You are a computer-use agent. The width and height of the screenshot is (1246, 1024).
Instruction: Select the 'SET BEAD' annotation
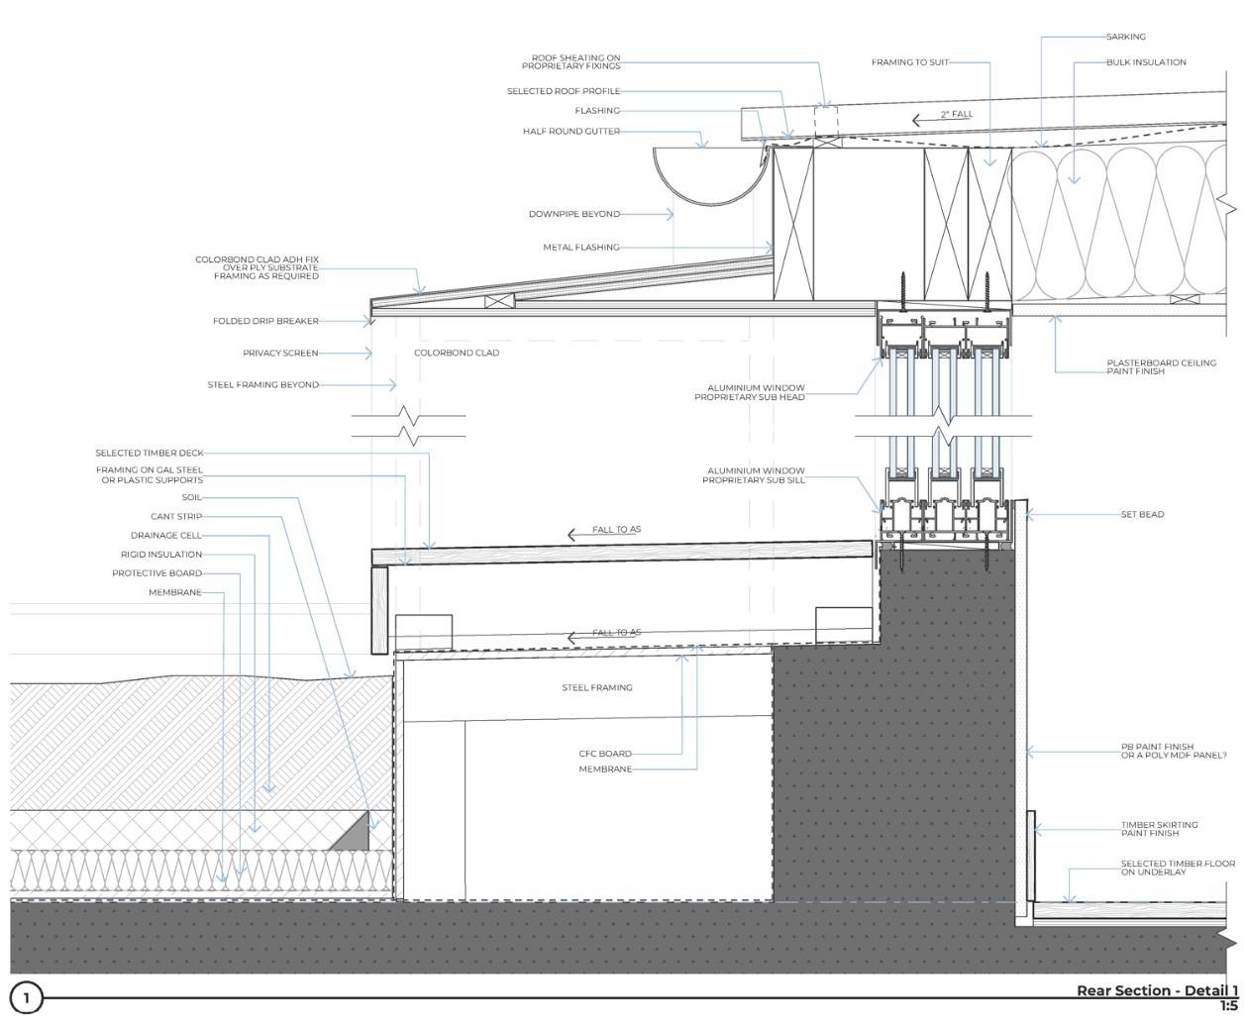coord(1142,515)
